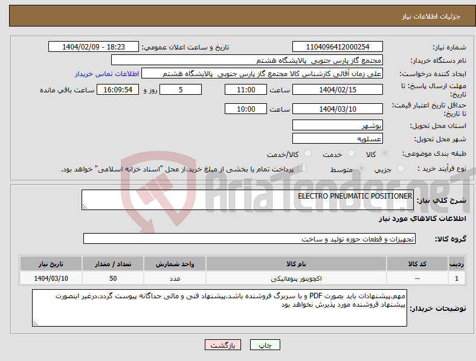
Task: Click the شرح کلی نیاز label
Action: click(442, 200)
